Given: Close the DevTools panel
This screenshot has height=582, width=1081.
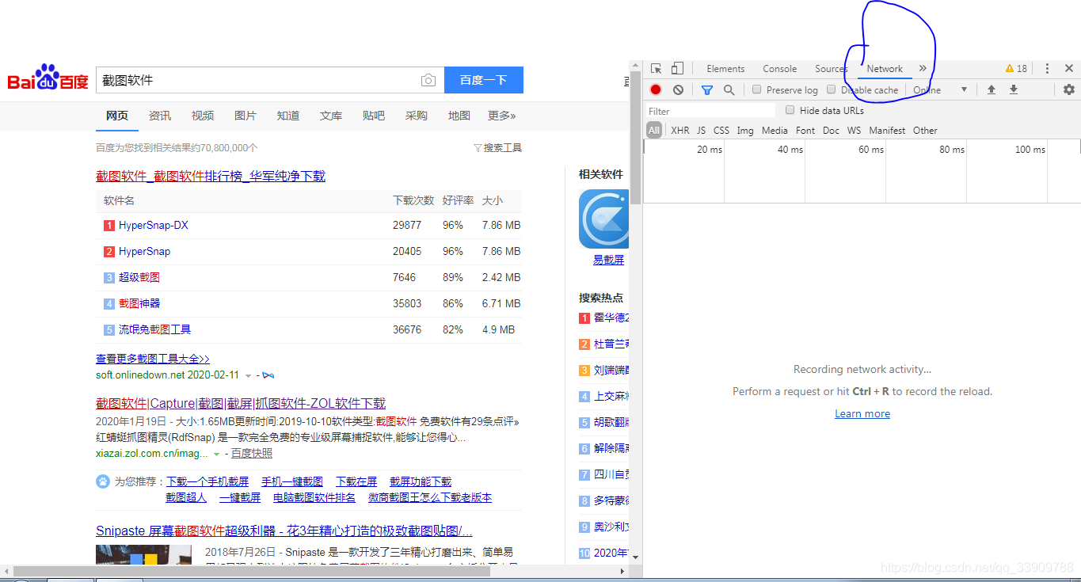Looking at the screenshot, I should tap(1069, 69).
